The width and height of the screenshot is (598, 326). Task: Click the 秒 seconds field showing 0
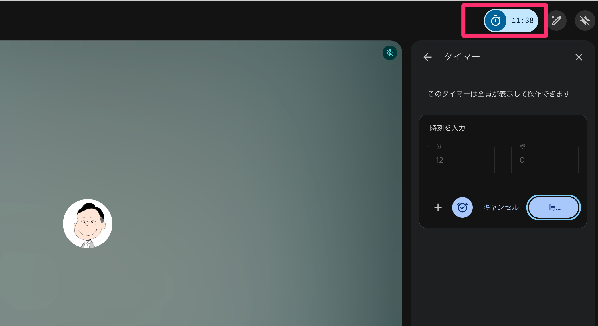click(544, 160)
